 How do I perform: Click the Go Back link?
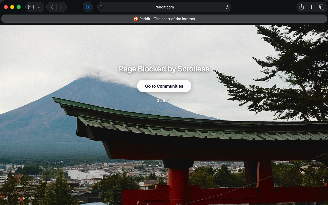[164, 100]
